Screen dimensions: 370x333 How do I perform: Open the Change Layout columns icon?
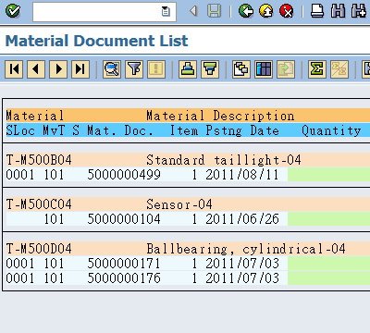coord(264,69)
